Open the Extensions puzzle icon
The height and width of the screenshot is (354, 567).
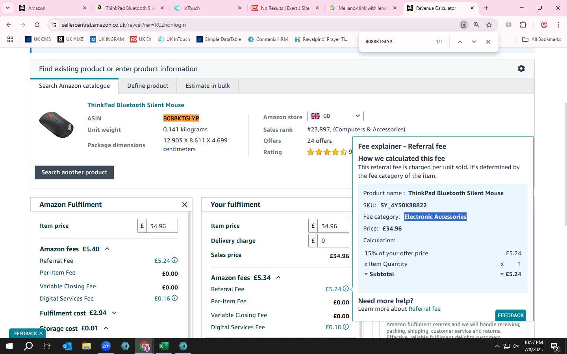pos(523,25)
